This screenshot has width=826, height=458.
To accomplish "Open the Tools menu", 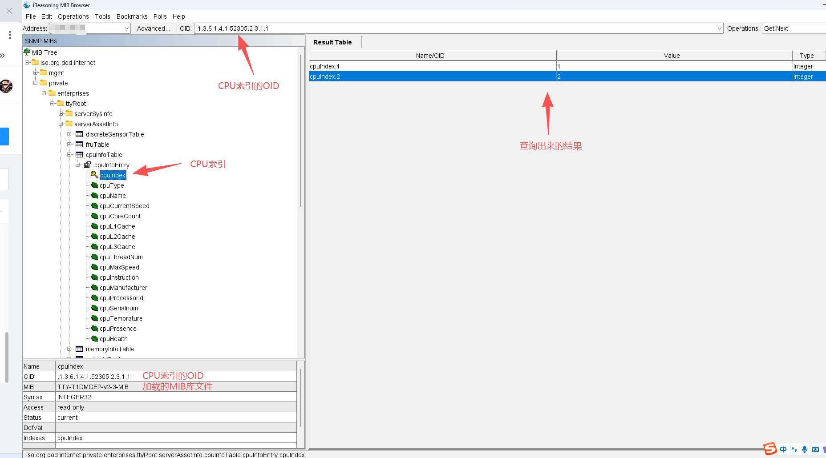I will pos(102,16).
